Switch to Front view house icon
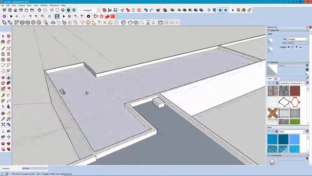Image resolution: width=312 pixels, height=176 pixels. click(15, 10)
